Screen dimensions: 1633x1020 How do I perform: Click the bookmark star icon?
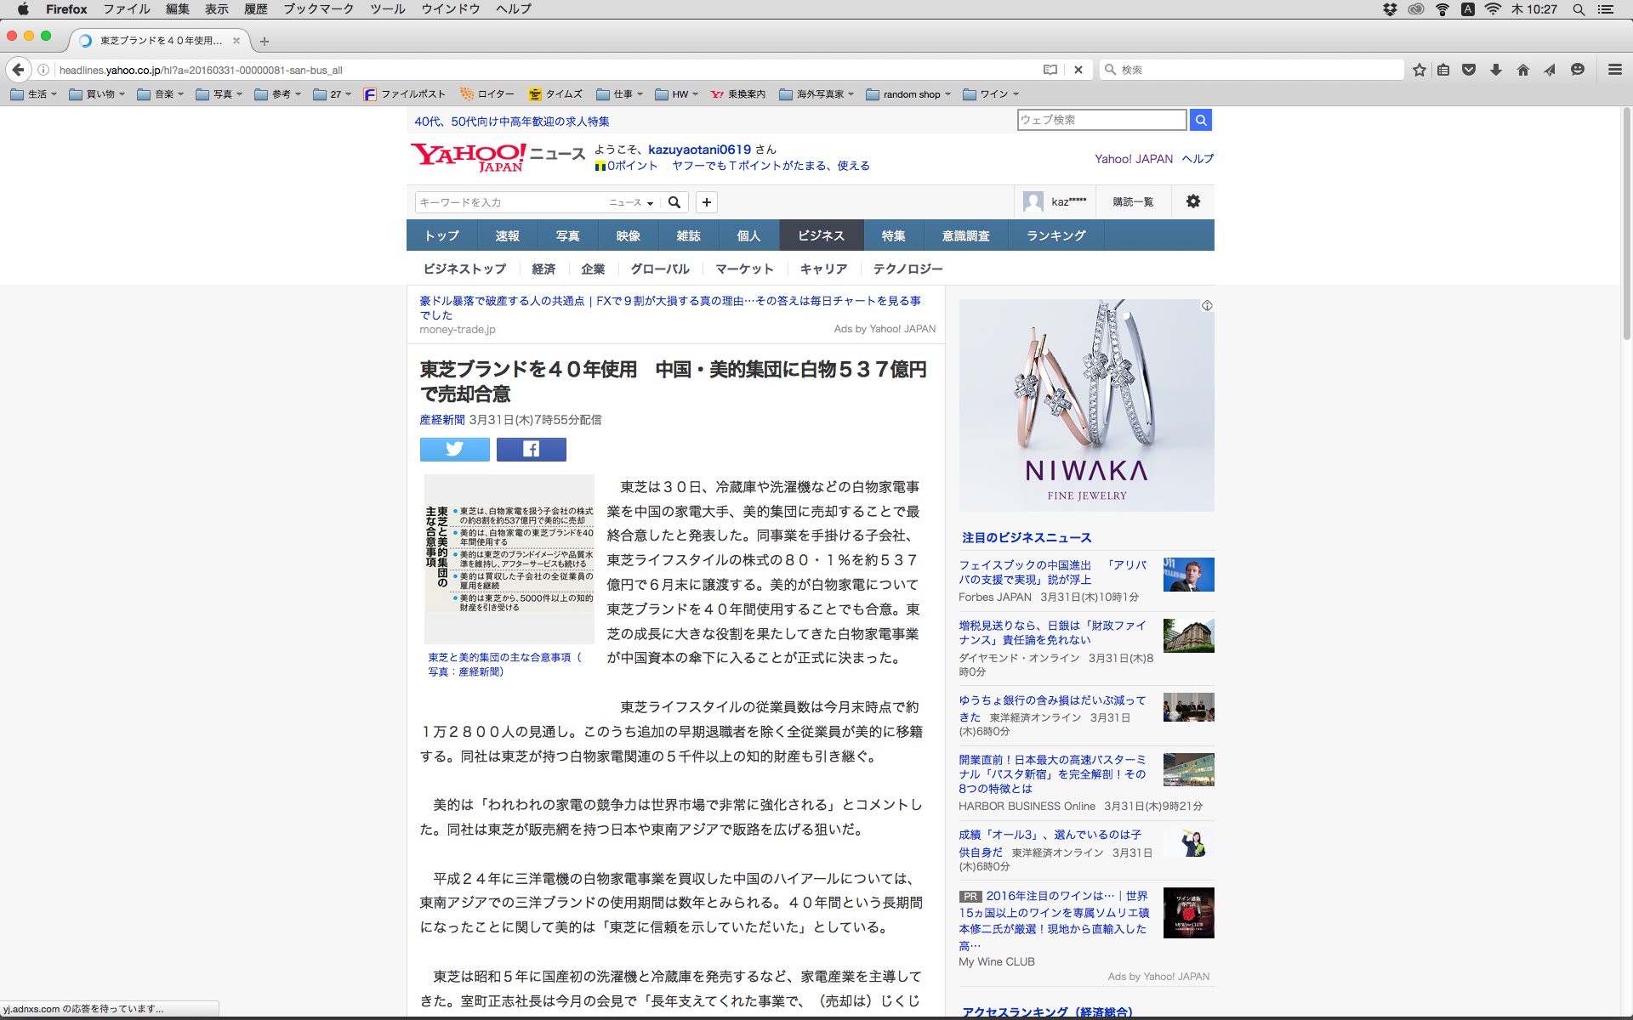pos(1419,70)
